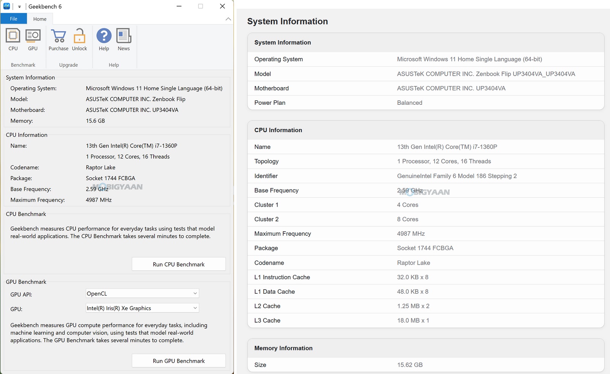610x374 pixels.
Task: Select '13th Gen Intel(R) Core(TM) i7-1360P' in left panel
Action: 132,145
